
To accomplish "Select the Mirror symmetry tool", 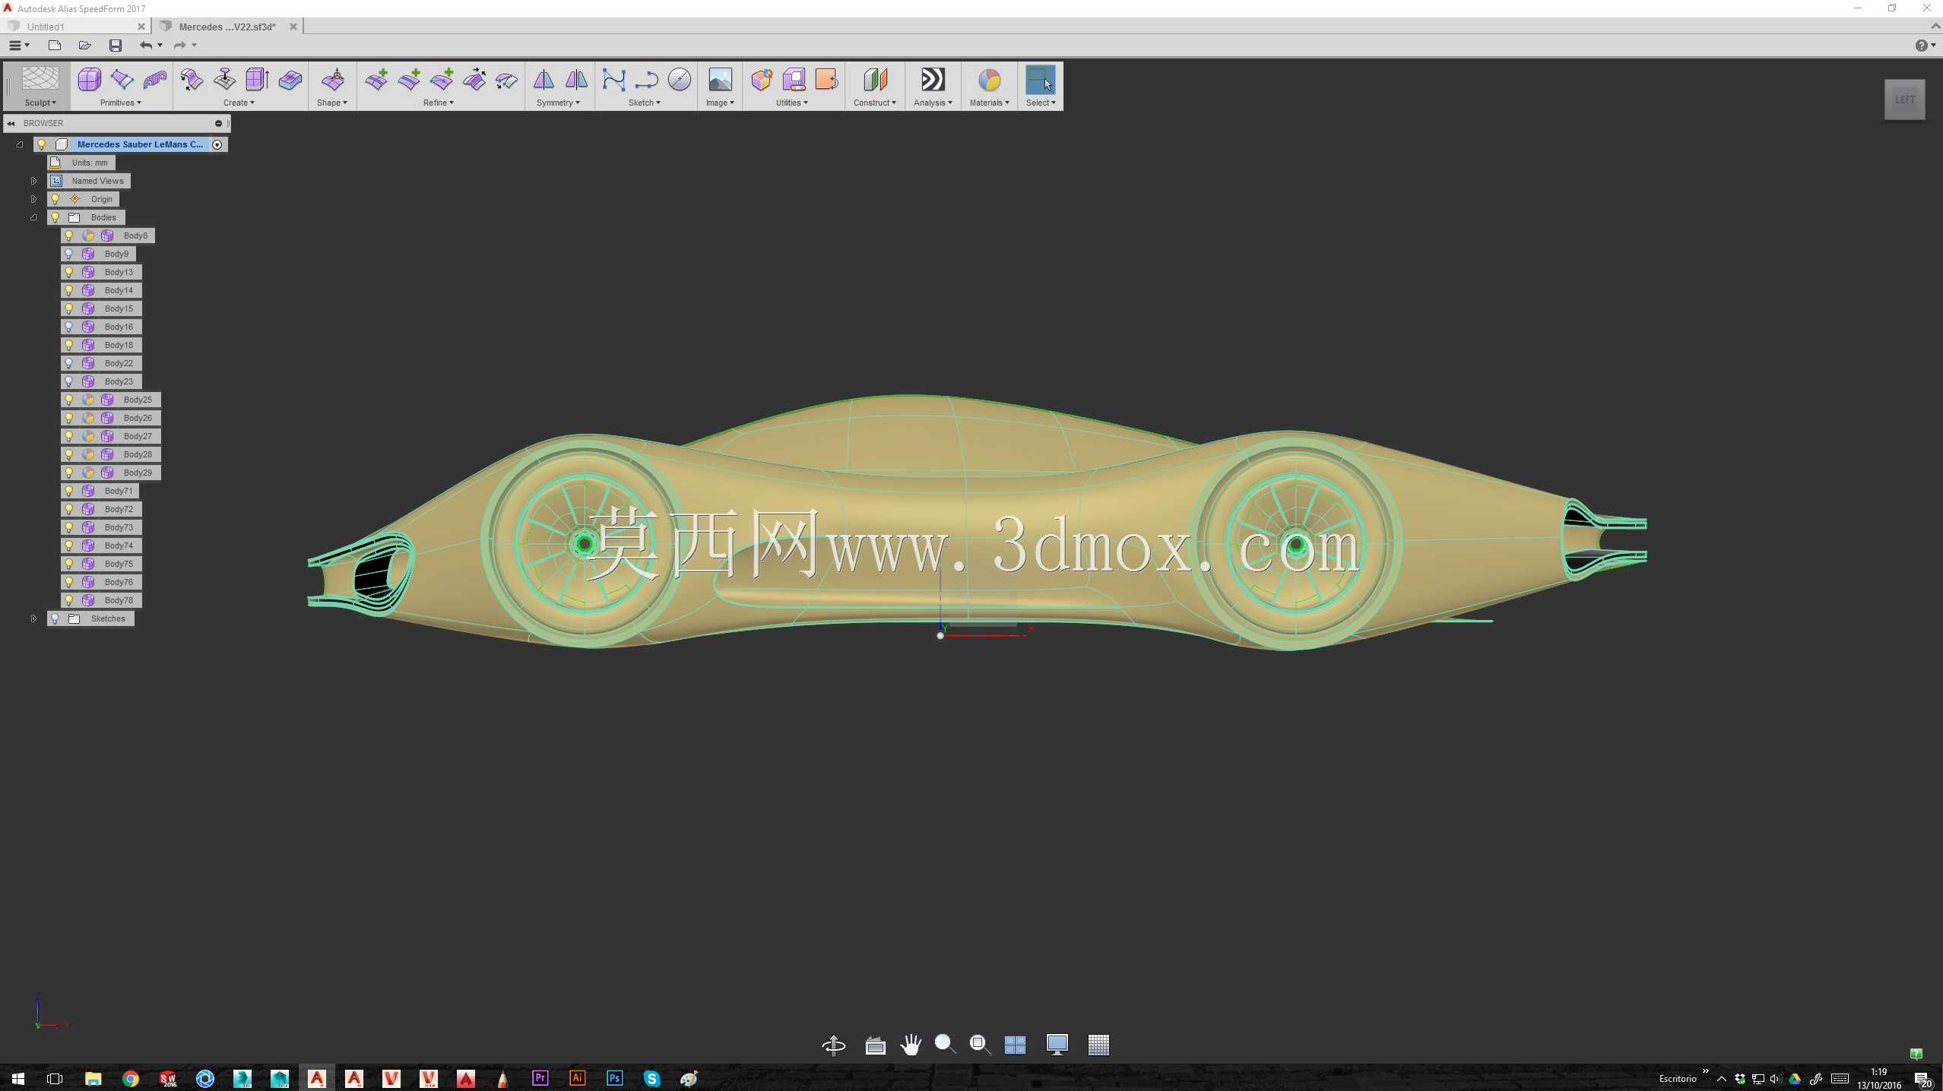I will point(544,79).
